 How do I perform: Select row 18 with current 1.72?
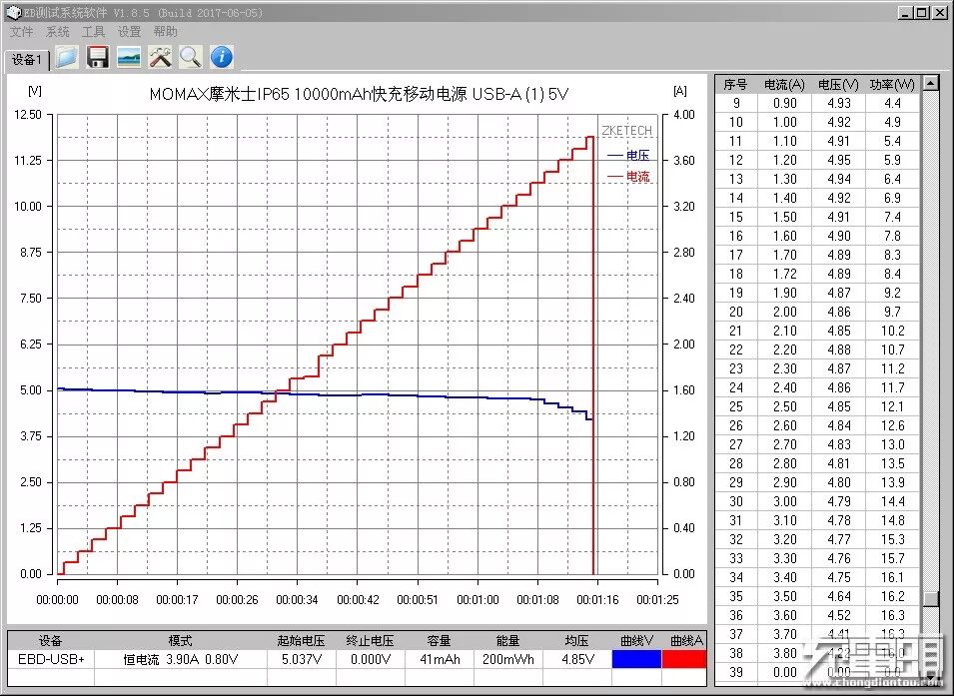818,274
